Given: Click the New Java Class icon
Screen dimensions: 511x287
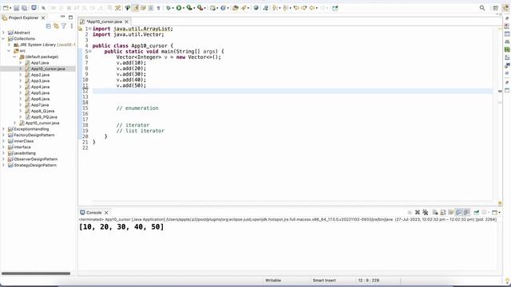Looking at the screenshot, I should (x=223, y=8).
